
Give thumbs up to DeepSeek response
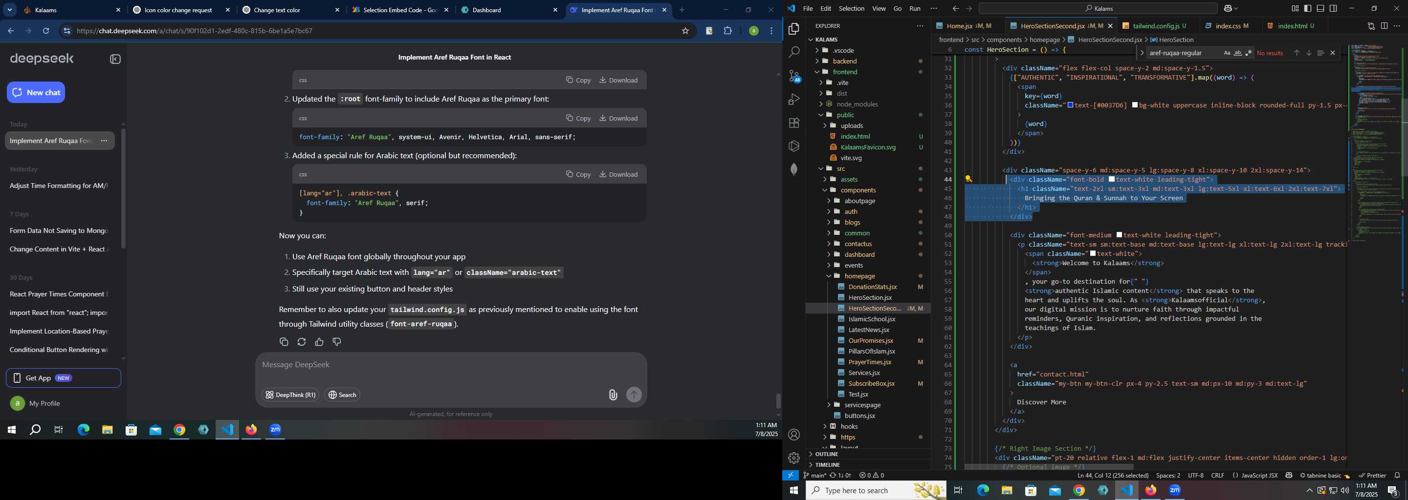click(x=319, y=342)
